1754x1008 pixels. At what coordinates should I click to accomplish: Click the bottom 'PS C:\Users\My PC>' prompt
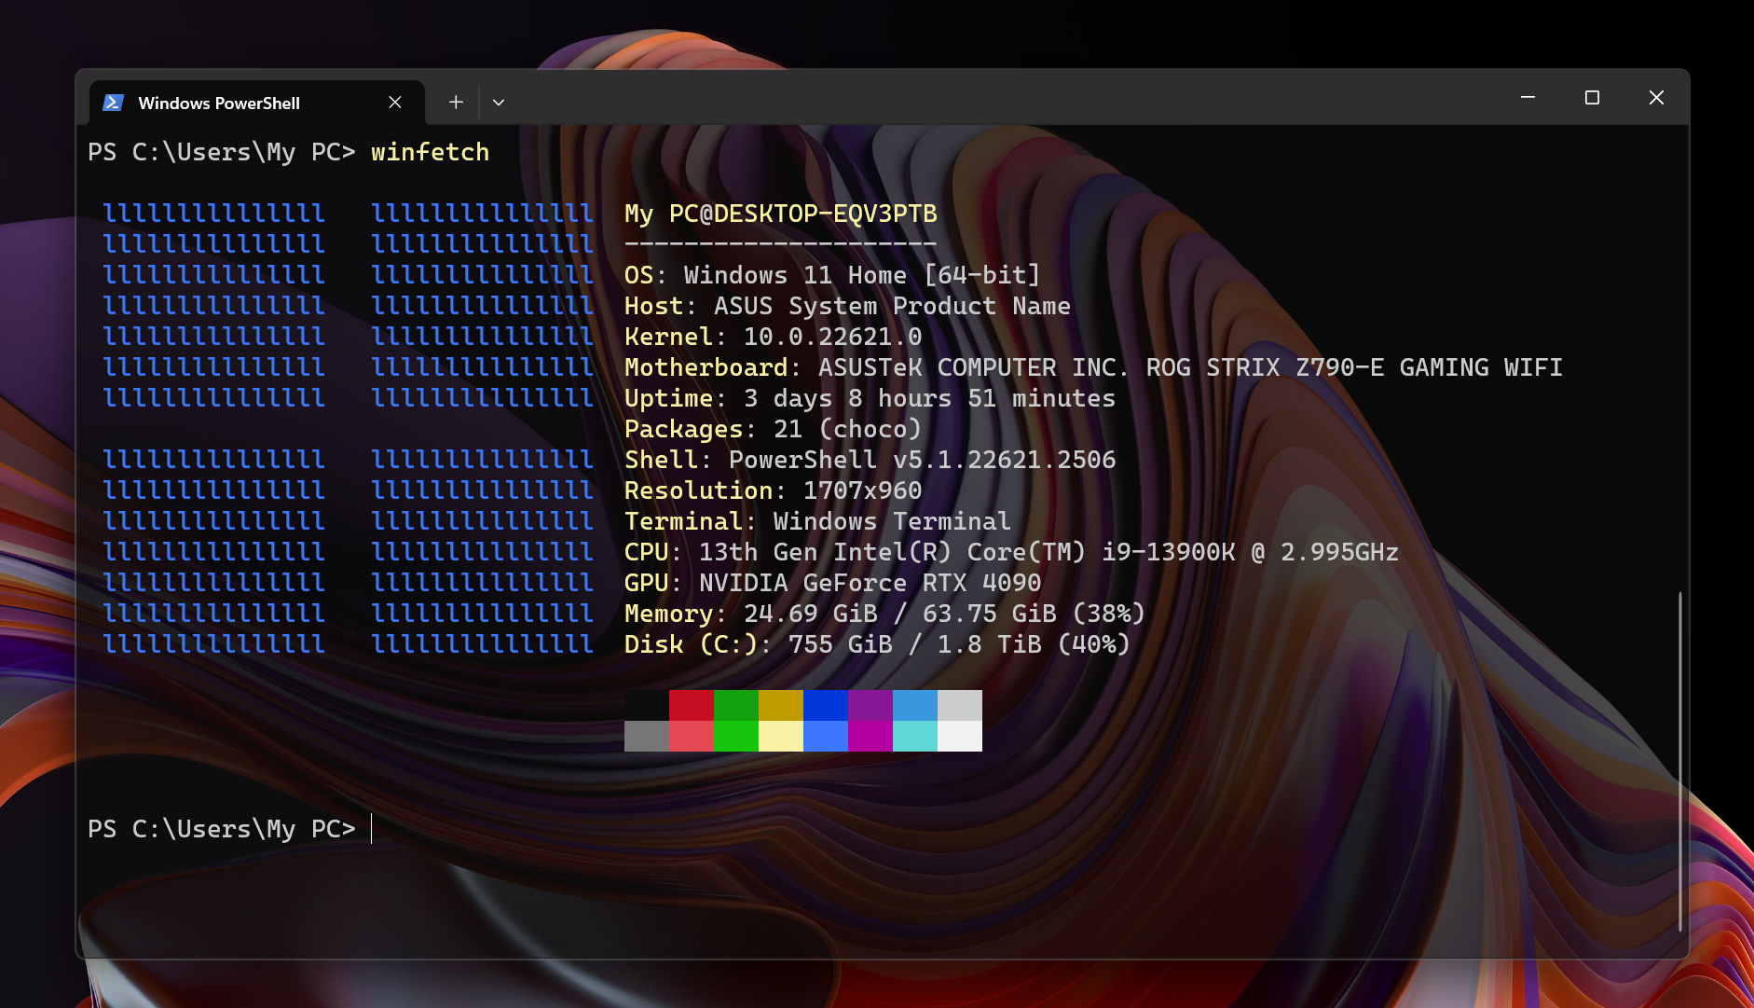tap(222, 829)
